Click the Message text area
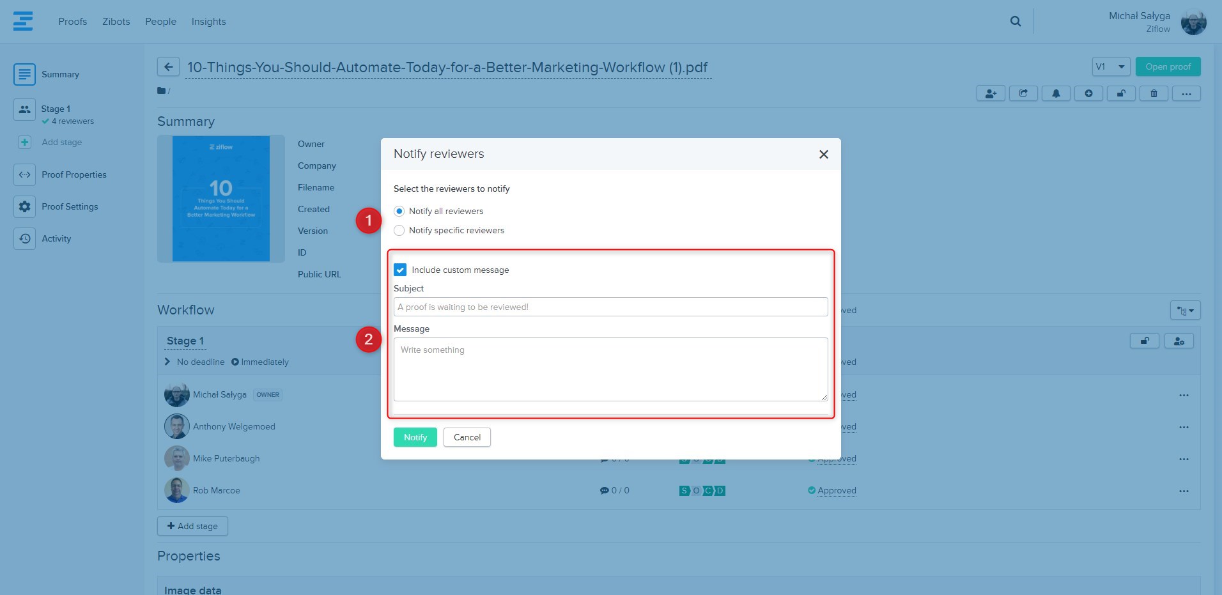The image size is (1222, 595). (610, 369)
